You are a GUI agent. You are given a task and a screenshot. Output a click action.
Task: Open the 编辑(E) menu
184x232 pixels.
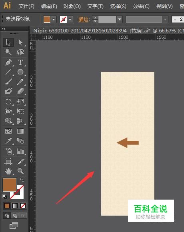point(49,6)
